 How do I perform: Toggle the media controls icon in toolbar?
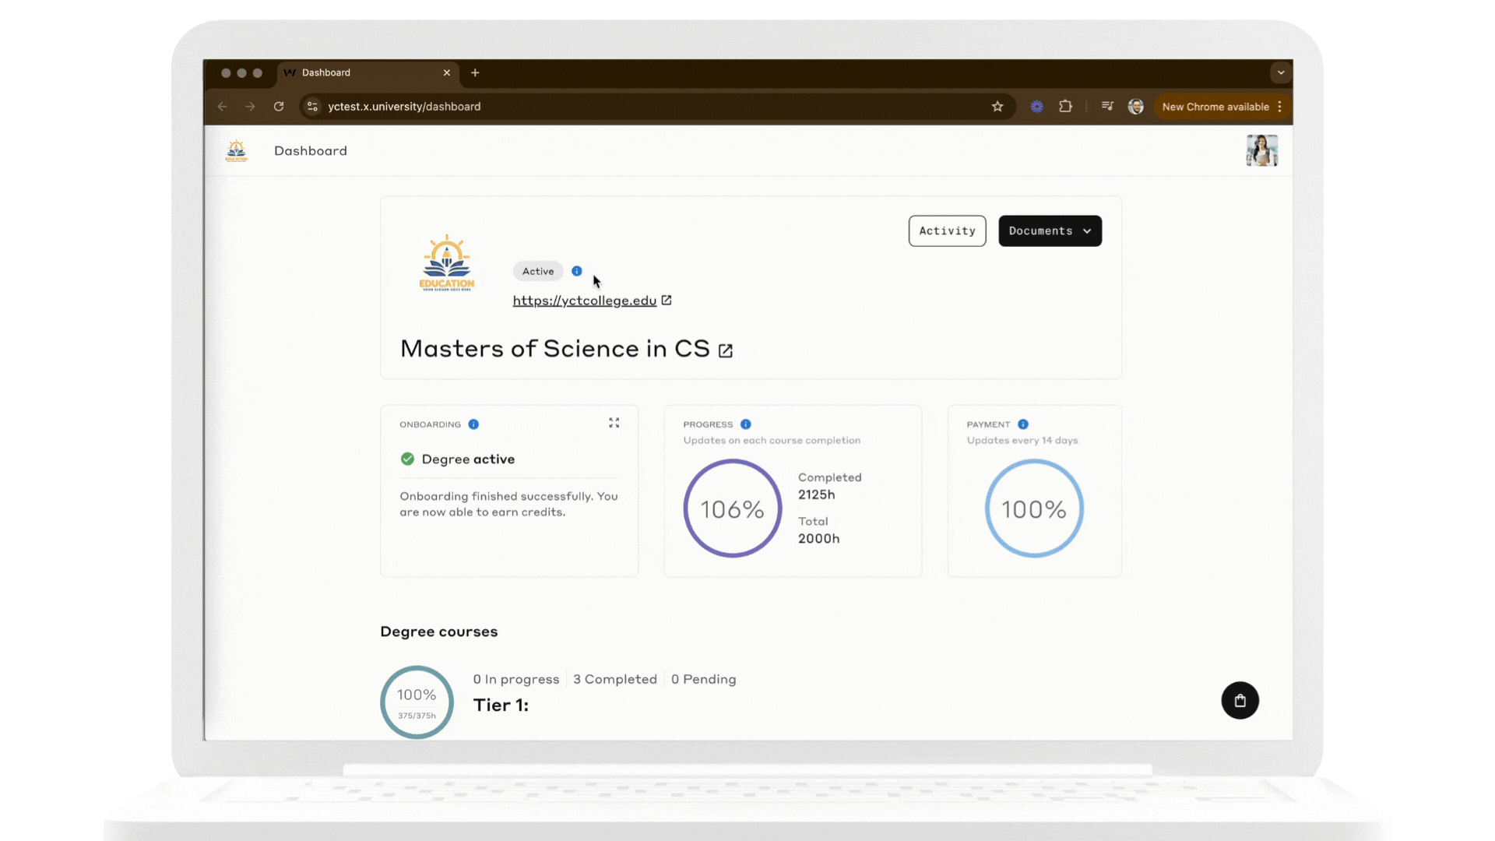click(x=1106, y=107)
